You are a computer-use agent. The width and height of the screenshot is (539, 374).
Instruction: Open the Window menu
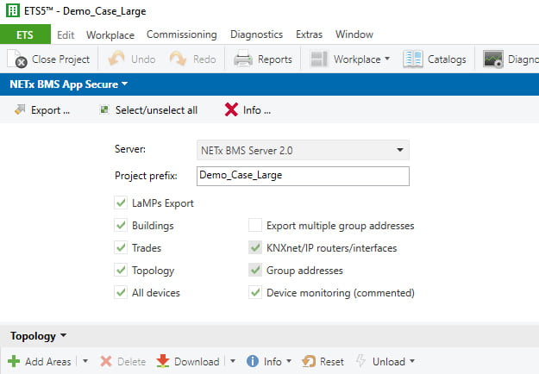[354, 34]
